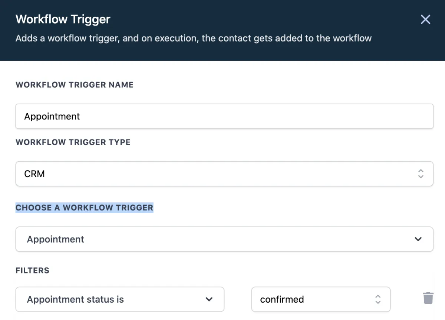The height and width of the screenshot is (320, 445).
Task: Open the Workflow Trigger Type CRM dropdown
Action: point(224,174)
